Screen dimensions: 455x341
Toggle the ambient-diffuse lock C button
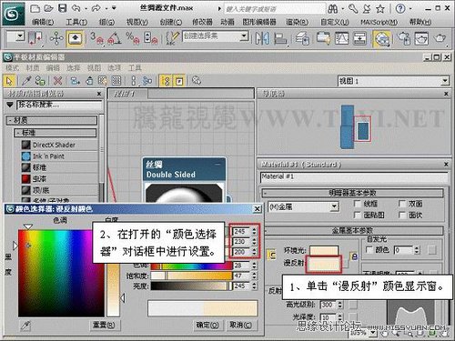[272, 256]
